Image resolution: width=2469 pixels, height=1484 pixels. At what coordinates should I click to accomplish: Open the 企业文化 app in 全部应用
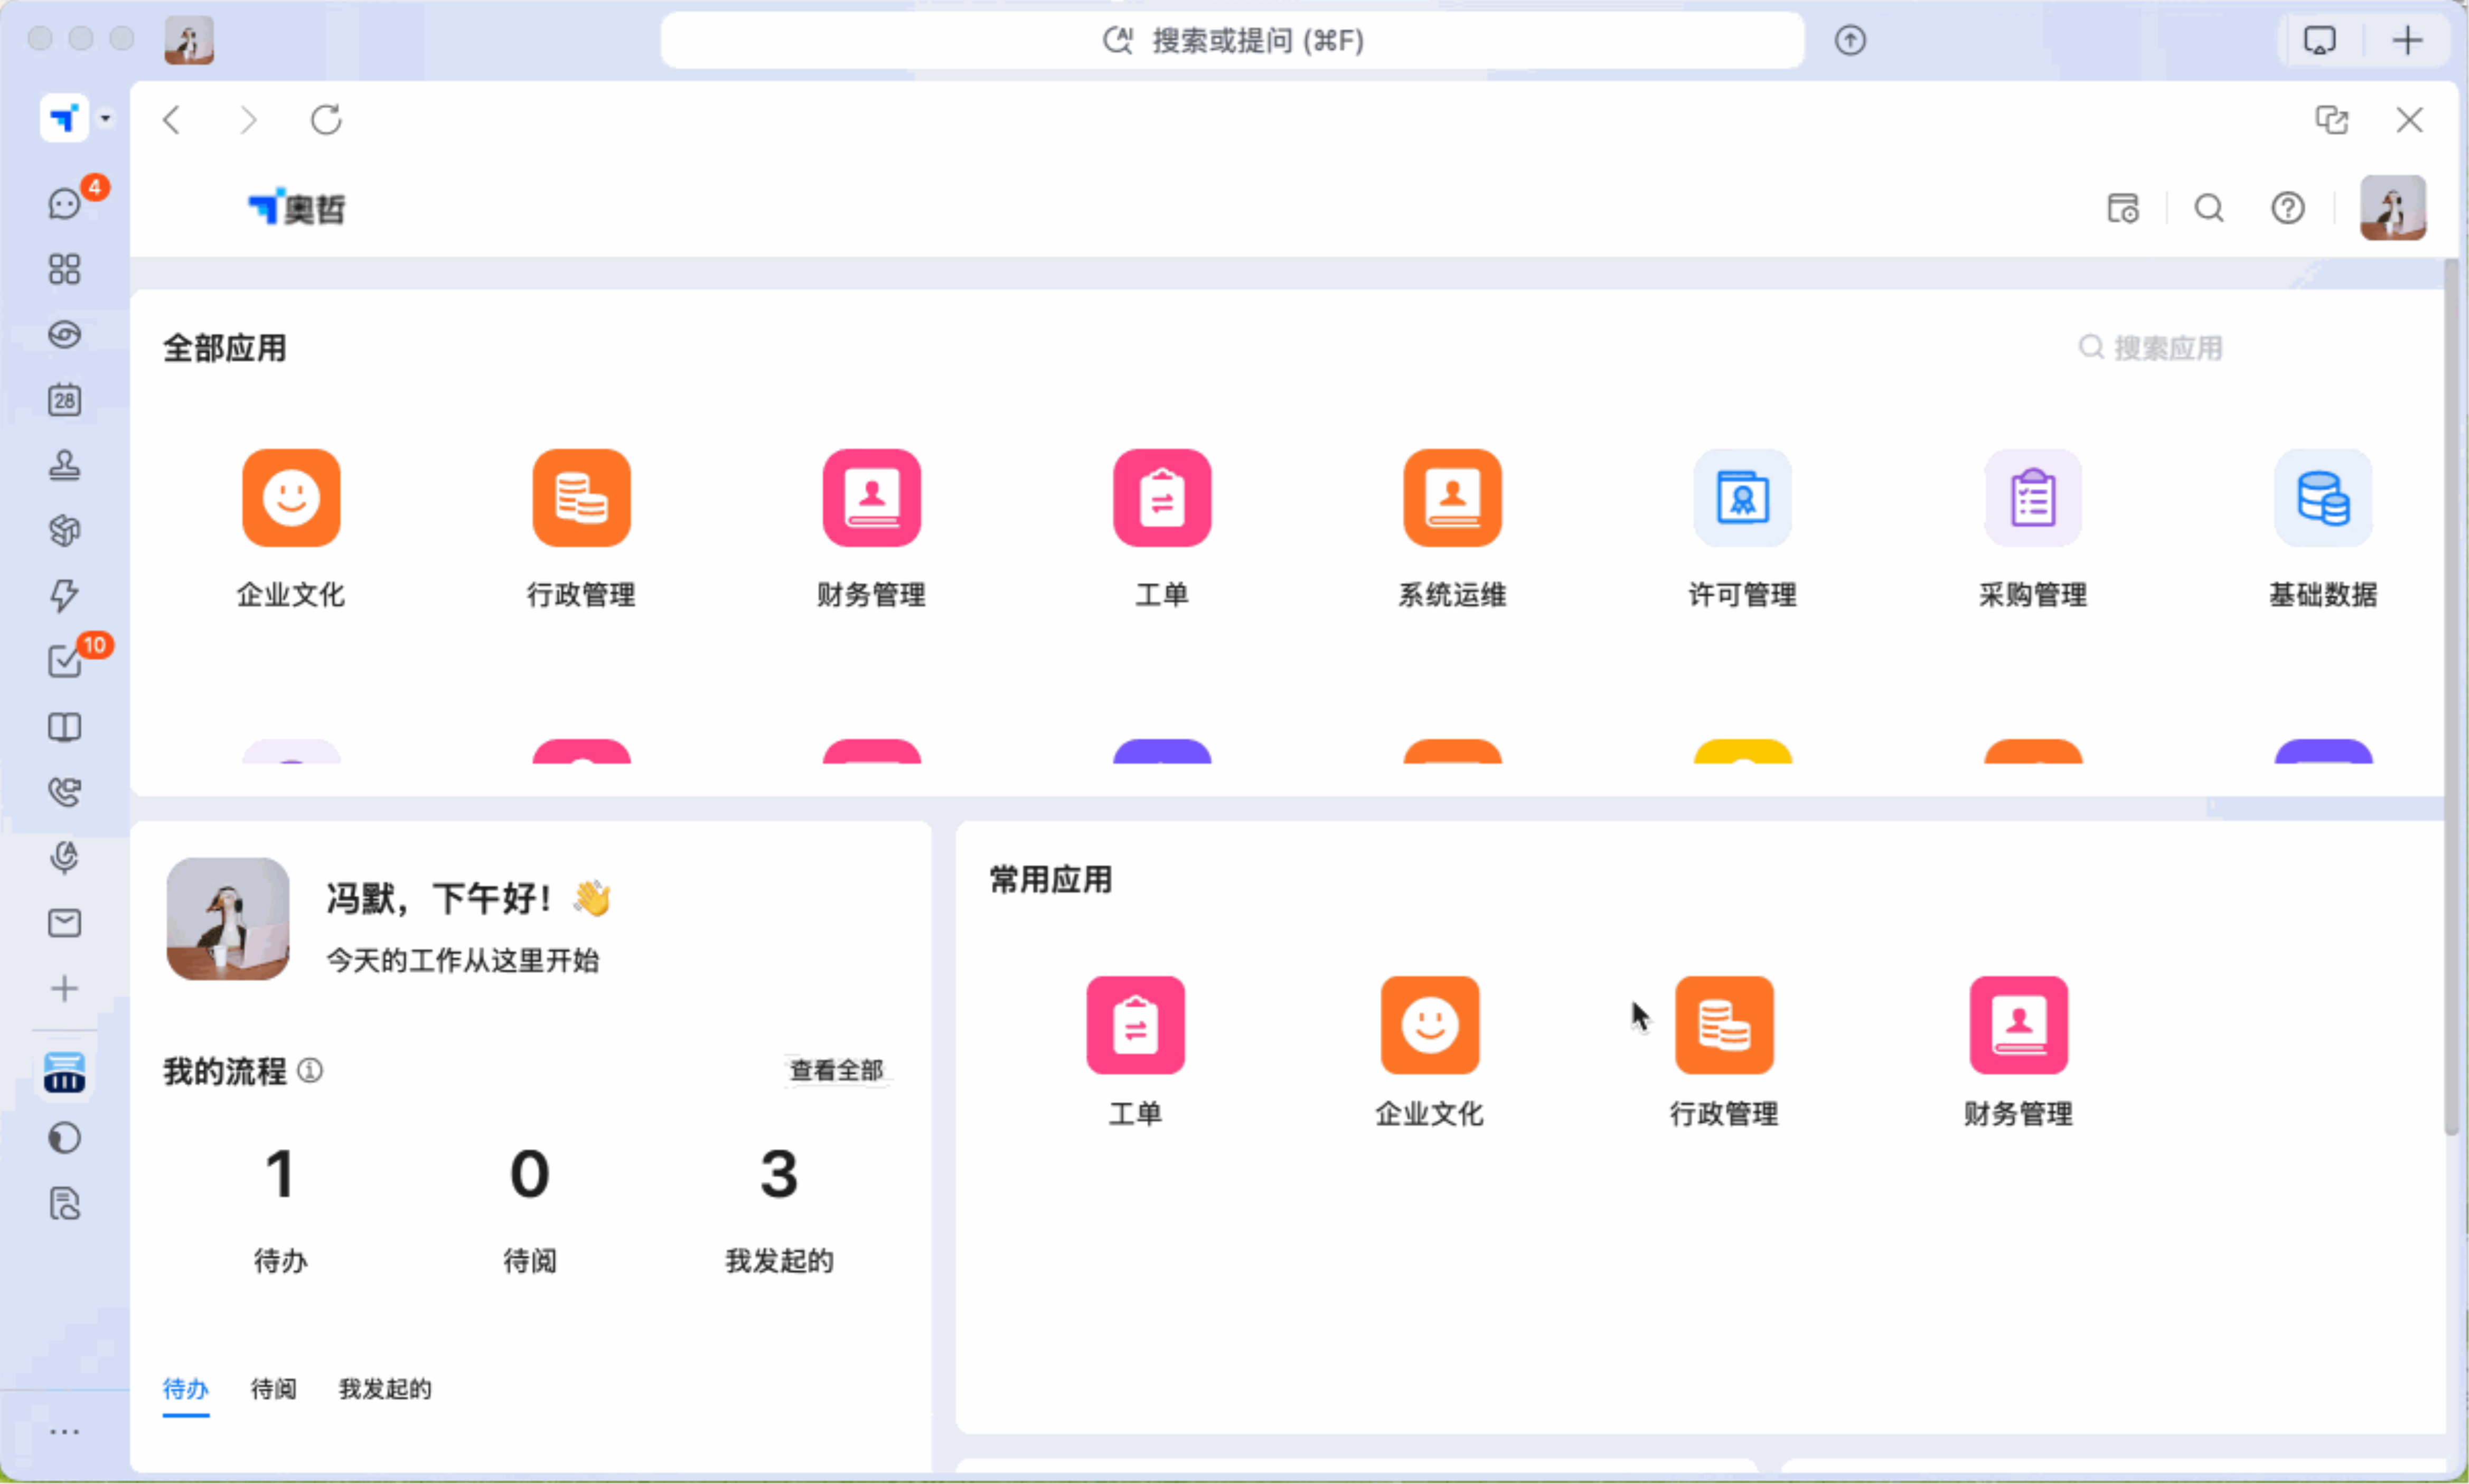pos(291,498)
